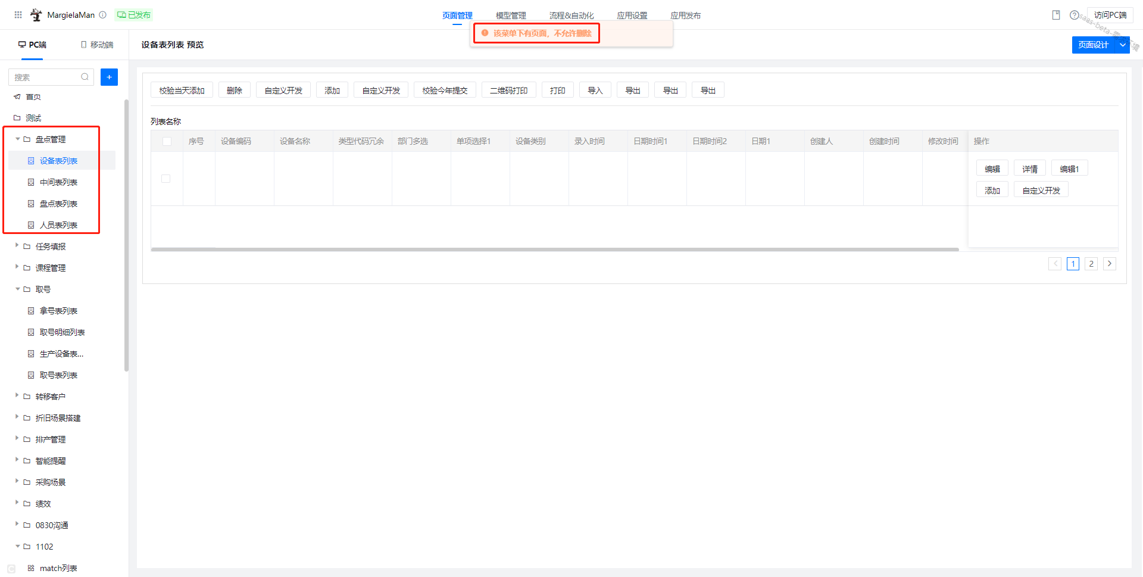This screenshot has height=577, width=1143.
Task: Click 编辑1 button in row
Action: [x=1070, y=169]
